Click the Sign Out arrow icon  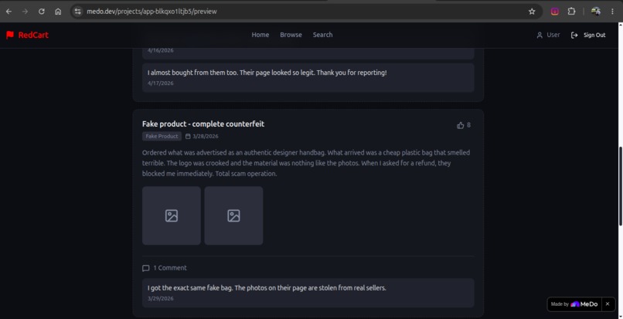574,35
